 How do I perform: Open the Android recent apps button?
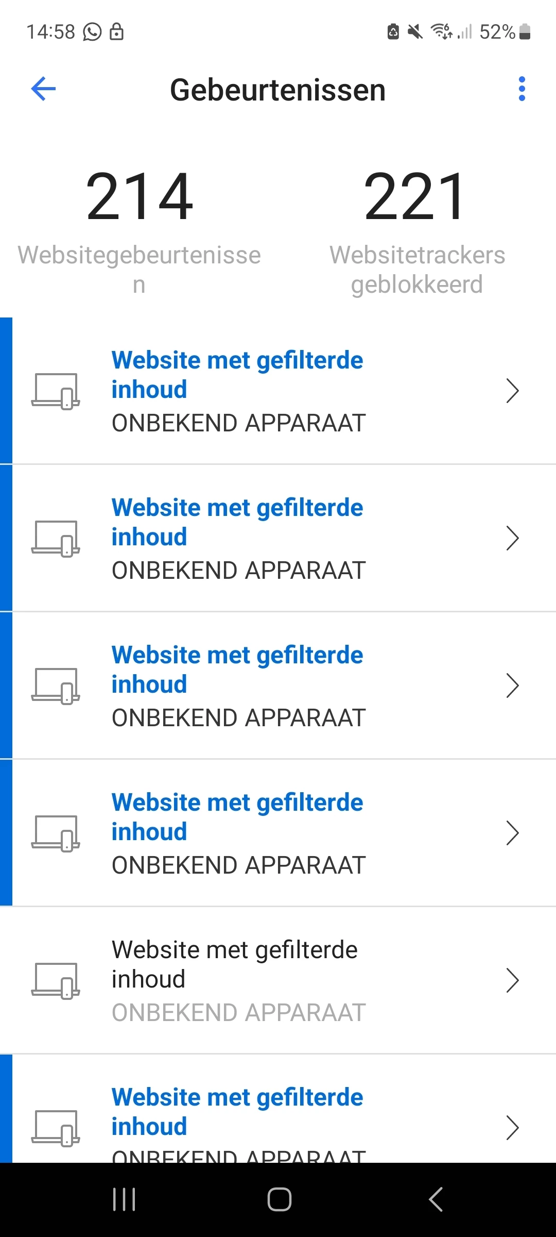tap(124, 1199)
